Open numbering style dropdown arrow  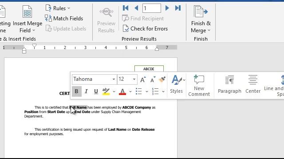(x=163, y=91)
